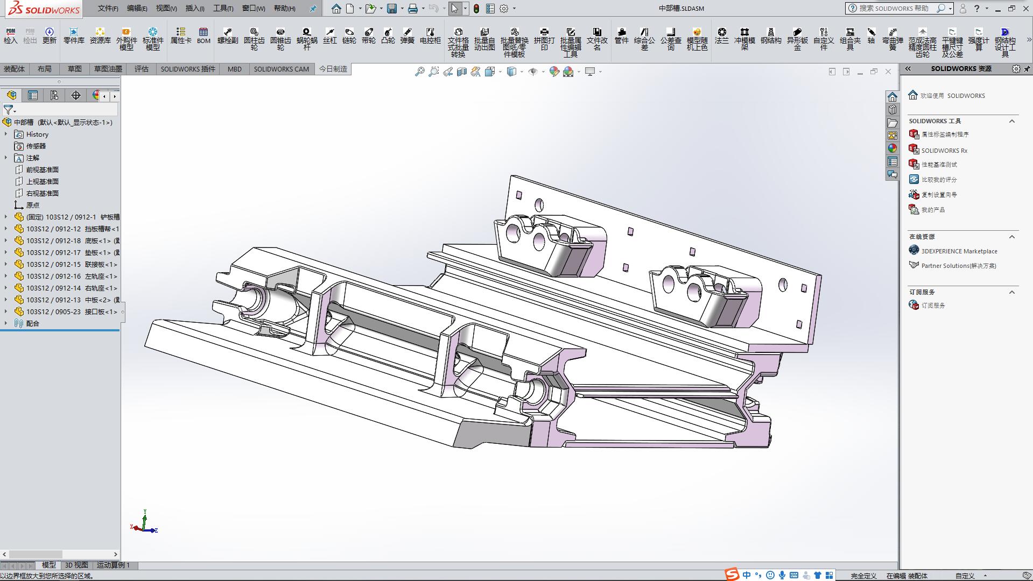This screenshot has width=1033, height=581.
Task: Open Design Library tab in task pane
Action: (893, 110)
